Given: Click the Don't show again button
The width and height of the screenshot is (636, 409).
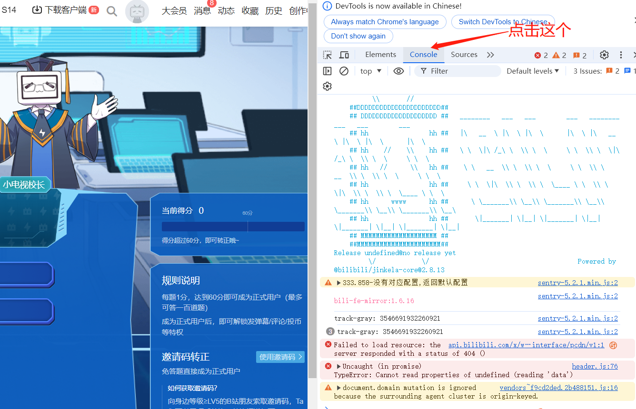Looking at the screenshot, I should pos(358,36).
